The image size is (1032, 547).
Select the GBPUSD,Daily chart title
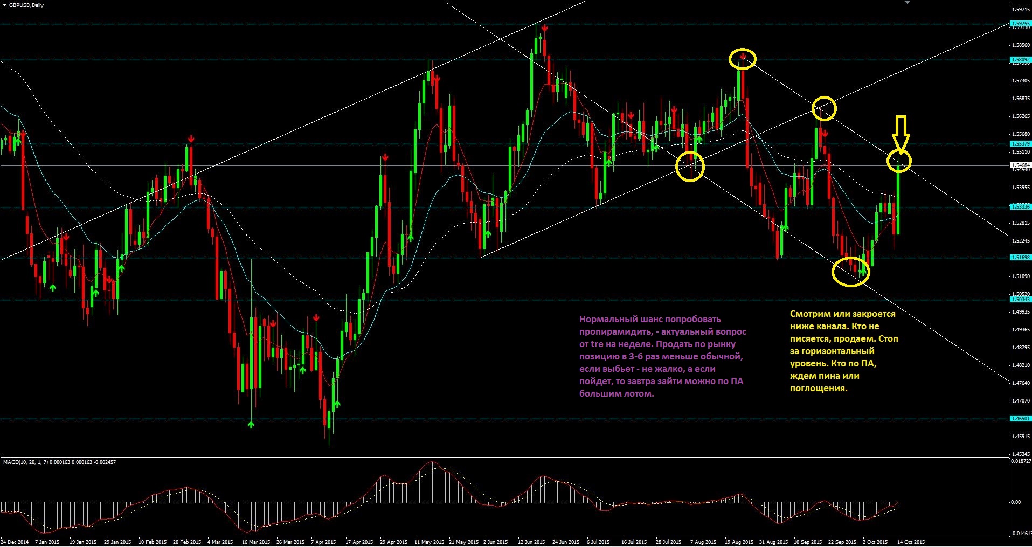[x=26, y=5]
